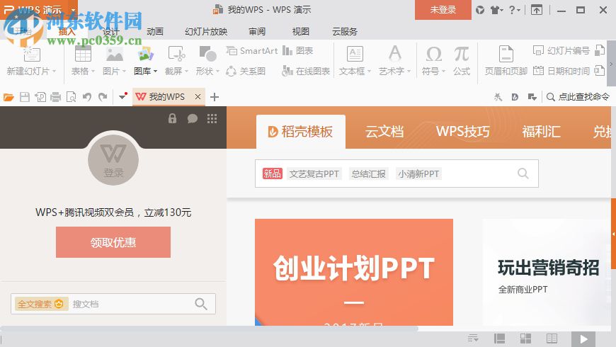Click the 领取优惠 button
This screenshot has width=616, height=347.
pos(113,242)
